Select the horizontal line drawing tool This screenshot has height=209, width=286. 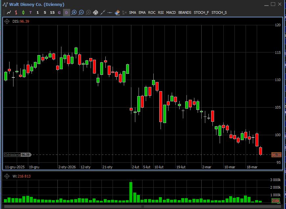click(x=110, y=12)
